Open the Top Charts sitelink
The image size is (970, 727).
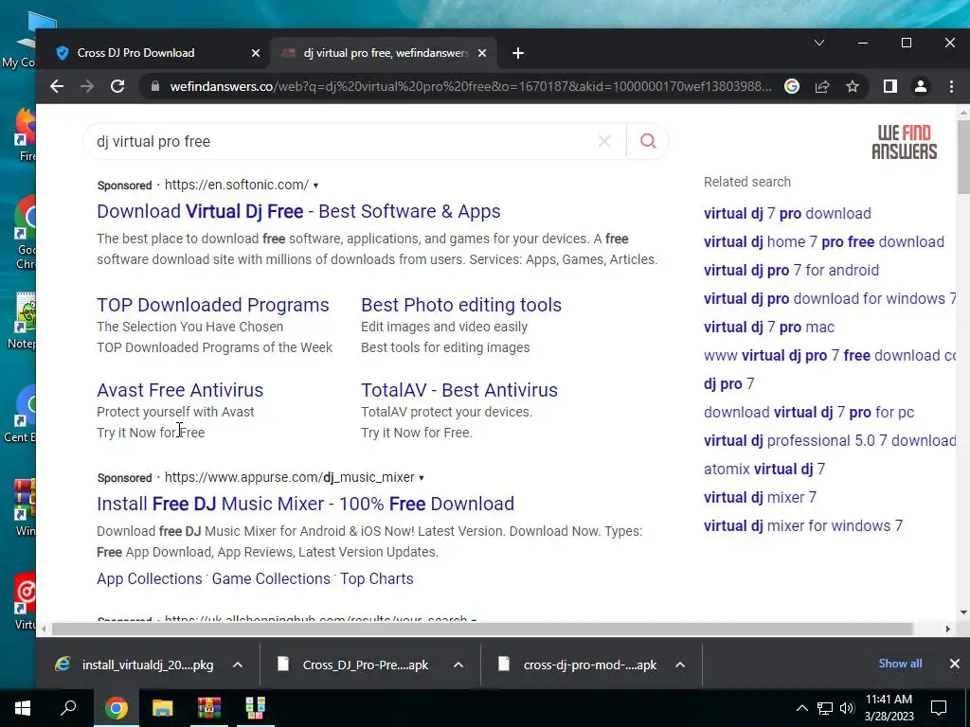click(x=377, y=578)
